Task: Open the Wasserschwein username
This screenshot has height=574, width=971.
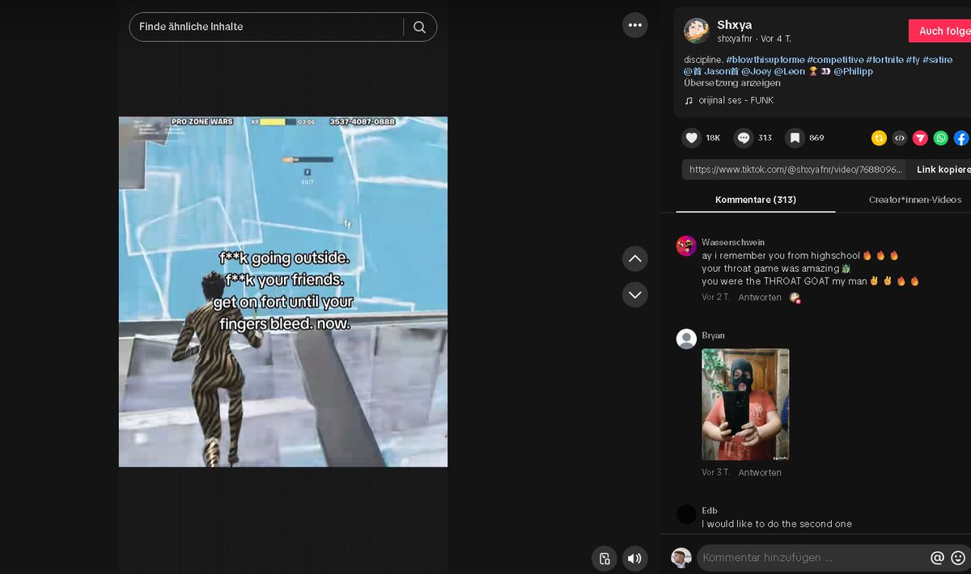Action: tap(733, 243)
